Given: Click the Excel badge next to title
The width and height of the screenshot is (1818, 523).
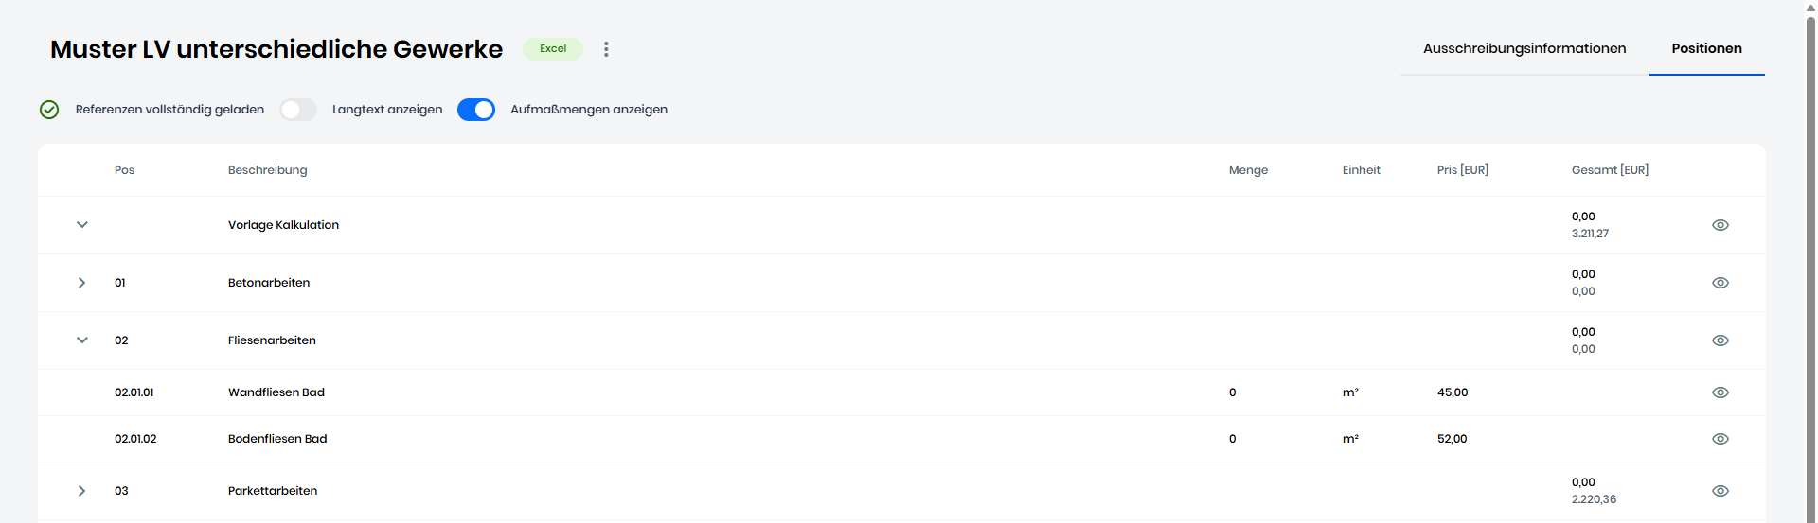Looking at the screenshot, I should coord(553,49).
